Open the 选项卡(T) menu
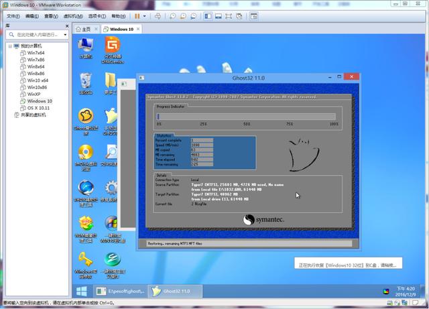The image size is (429, 309). pyautogui.click(x=97, y=16)
